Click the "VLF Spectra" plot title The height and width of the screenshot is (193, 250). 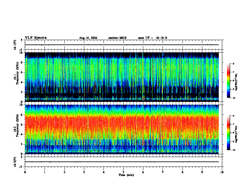pyautogui.click(x=36, y=38)
